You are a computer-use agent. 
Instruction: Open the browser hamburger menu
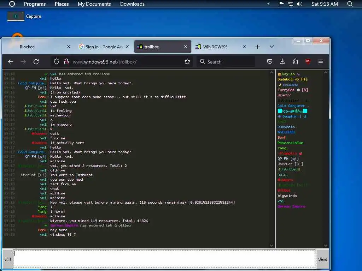321,61
